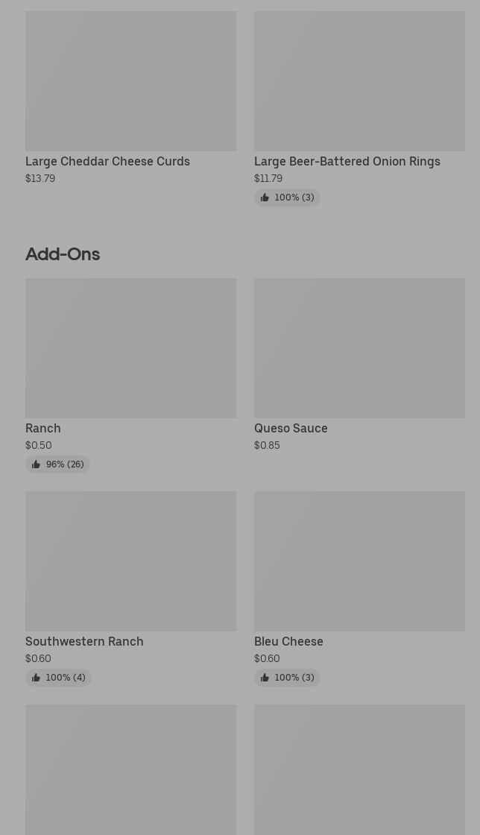Open the Large Cheddar Cheese Curds item

(x=107, y=162)
